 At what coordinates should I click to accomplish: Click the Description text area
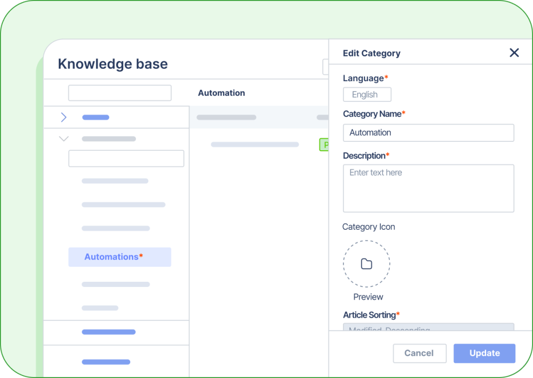[x=428, y=188]
